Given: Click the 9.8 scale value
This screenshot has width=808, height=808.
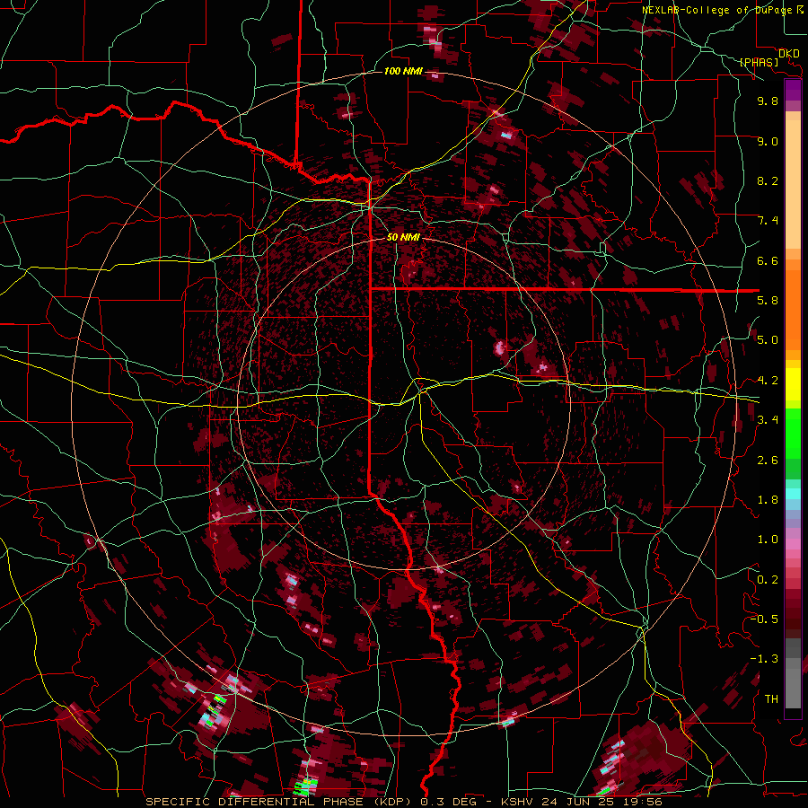Looking at the screenshot, I should pyautogui.click(x=768, y=101).
